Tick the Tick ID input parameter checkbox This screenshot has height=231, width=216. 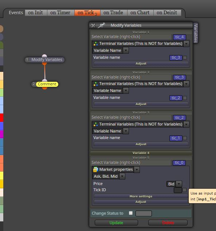coord(185,190)
